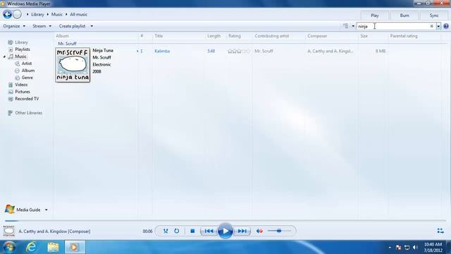Viewport: 451px width, 254px height.
Task: Click All music in breadcrumb
Action: point(78,14)
